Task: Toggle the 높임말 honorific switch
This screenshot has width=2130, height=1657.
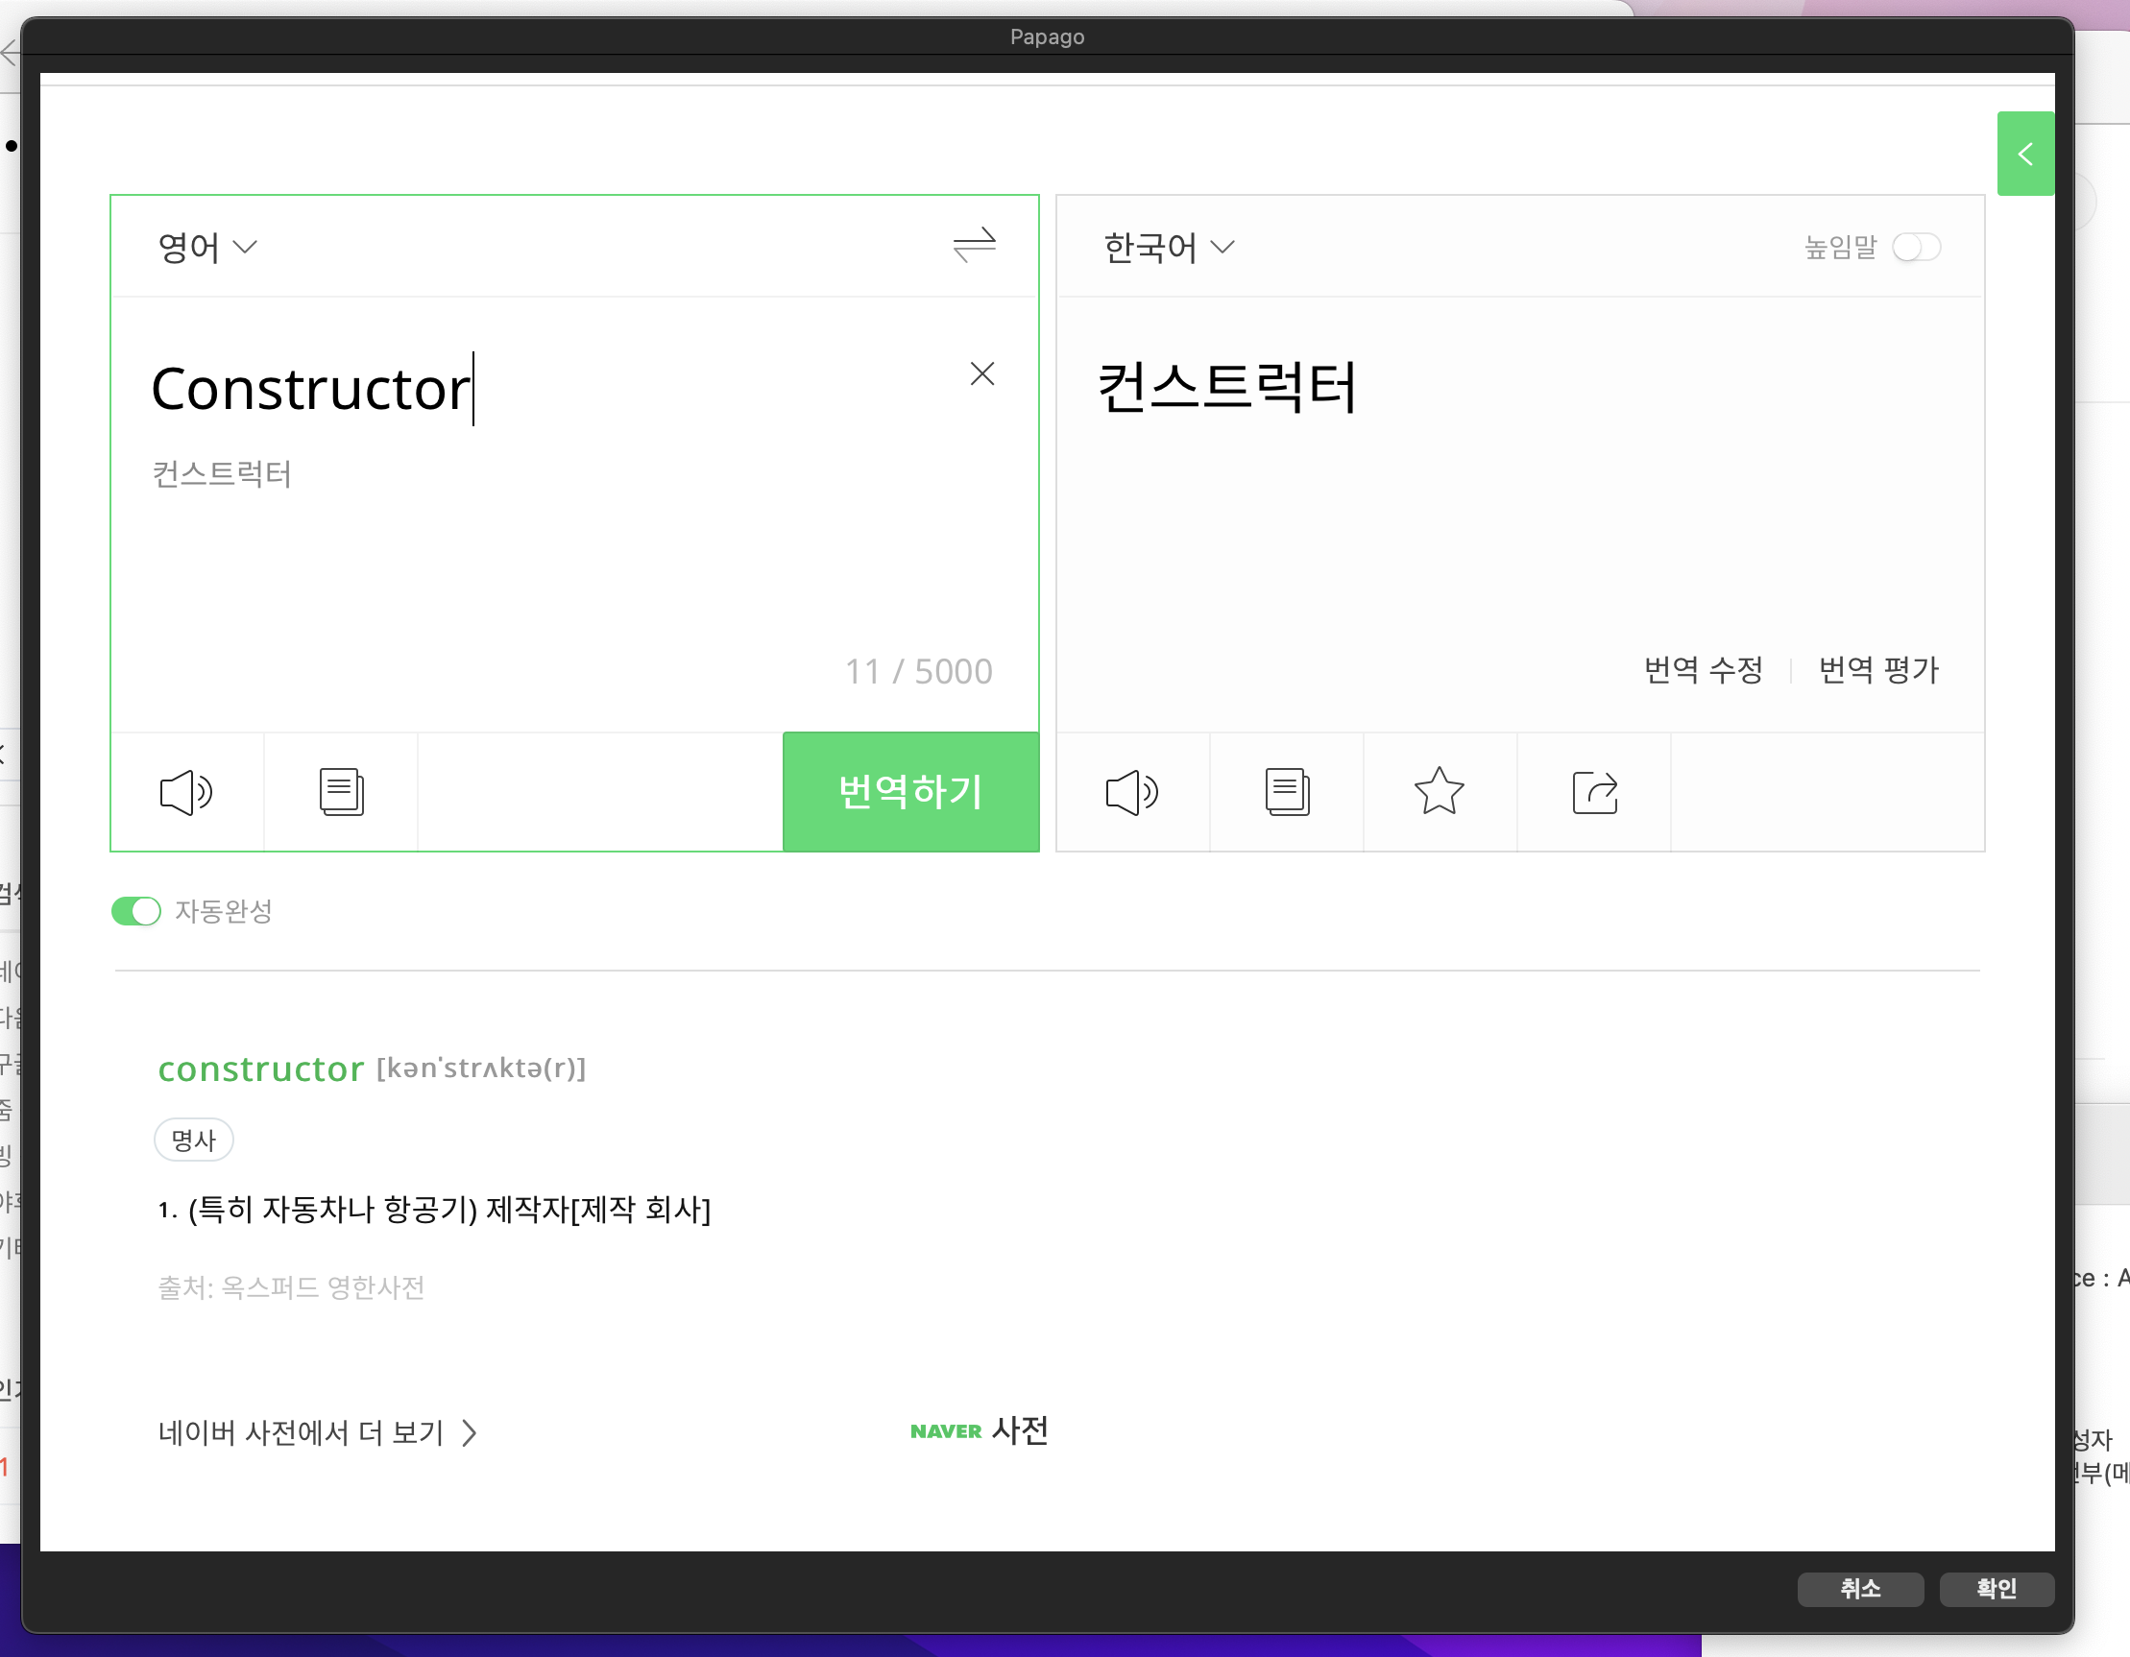Action: [1916, 248]
